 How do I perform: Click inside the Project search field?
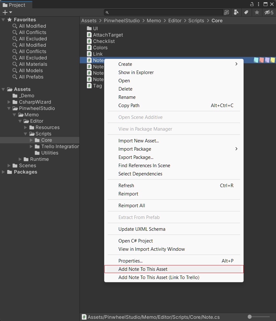[164, 12]
